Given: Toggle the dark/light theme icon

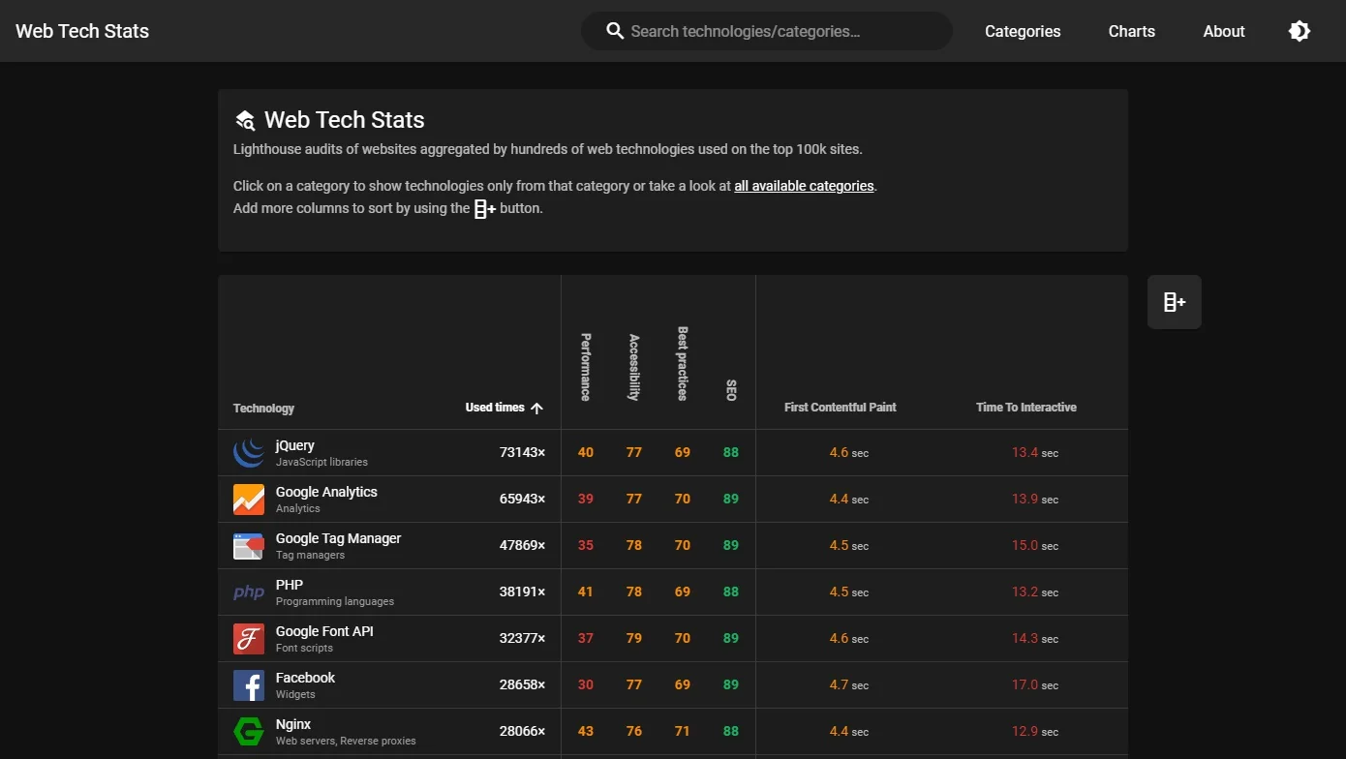Looking at the screenshot, I should (x=1300, y=31).
